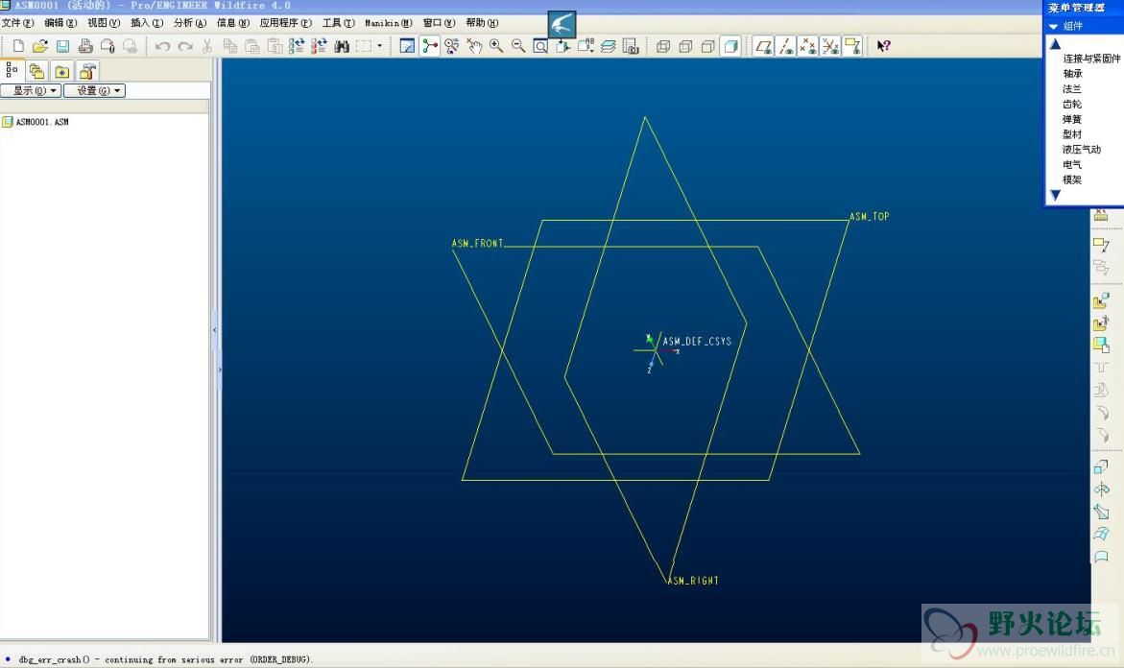1124x668 pixels.
Task: Click the folder browser tab icon
Action: pyautogui.click(x=36, y=71)
